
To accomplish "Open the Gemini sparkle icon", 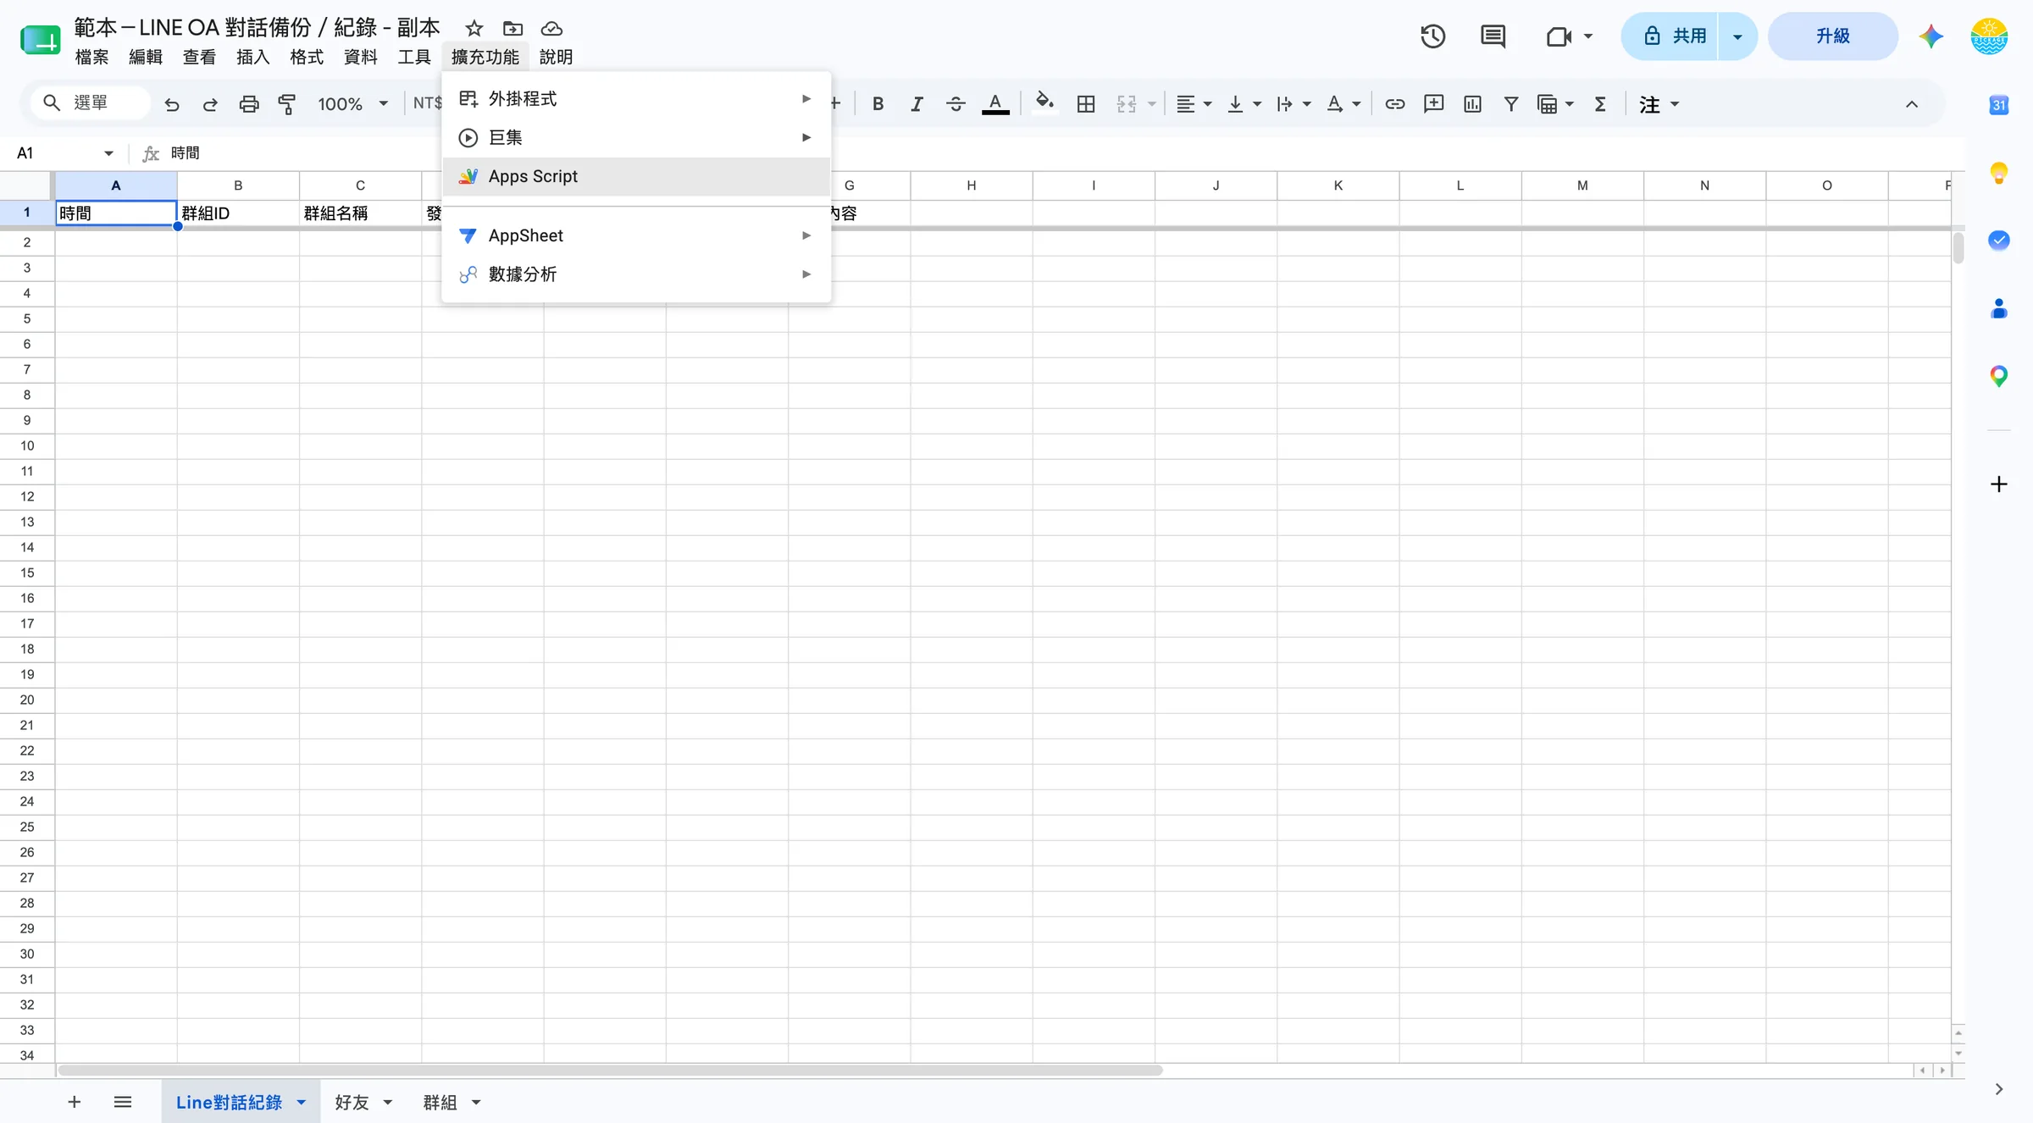I will click(1931, 36).
